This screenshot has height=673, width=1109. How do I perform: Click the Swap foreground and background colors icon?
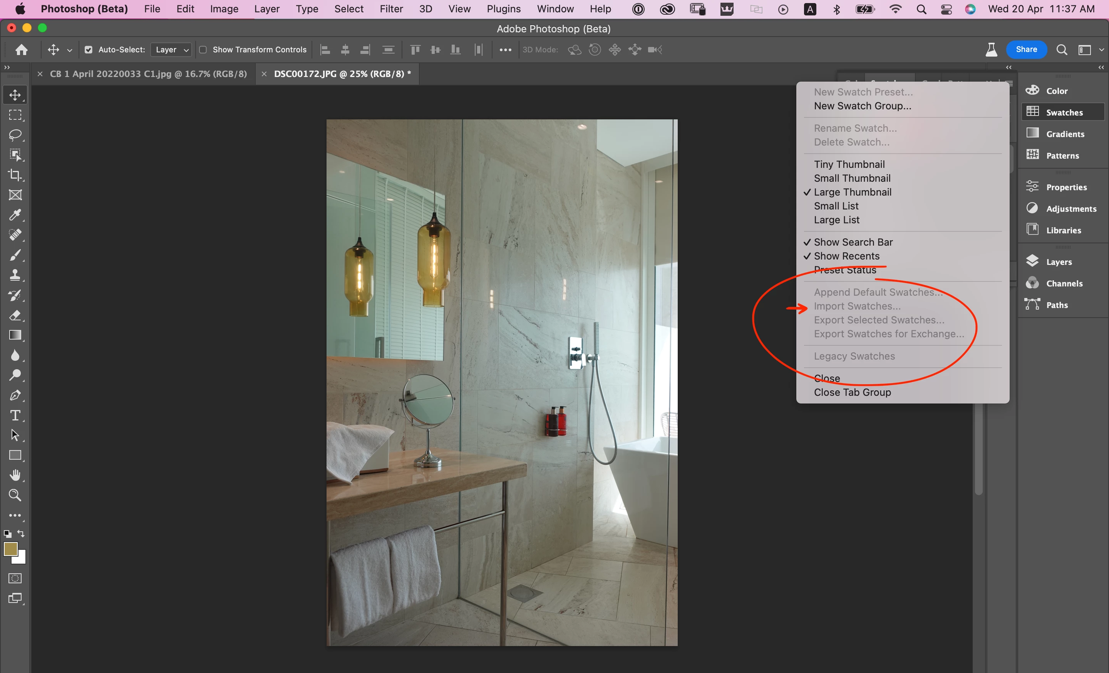[21, 534]
